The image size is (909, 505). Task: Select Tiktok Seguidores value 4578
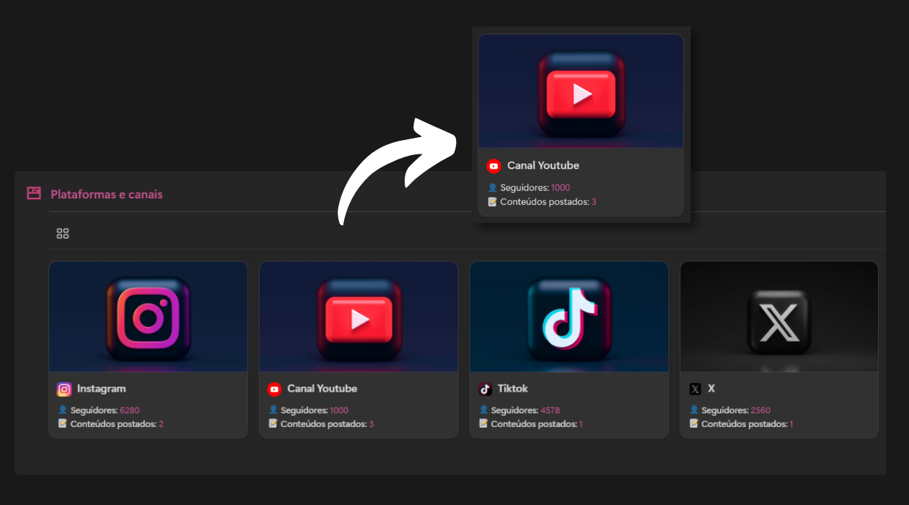coord(550,410)
